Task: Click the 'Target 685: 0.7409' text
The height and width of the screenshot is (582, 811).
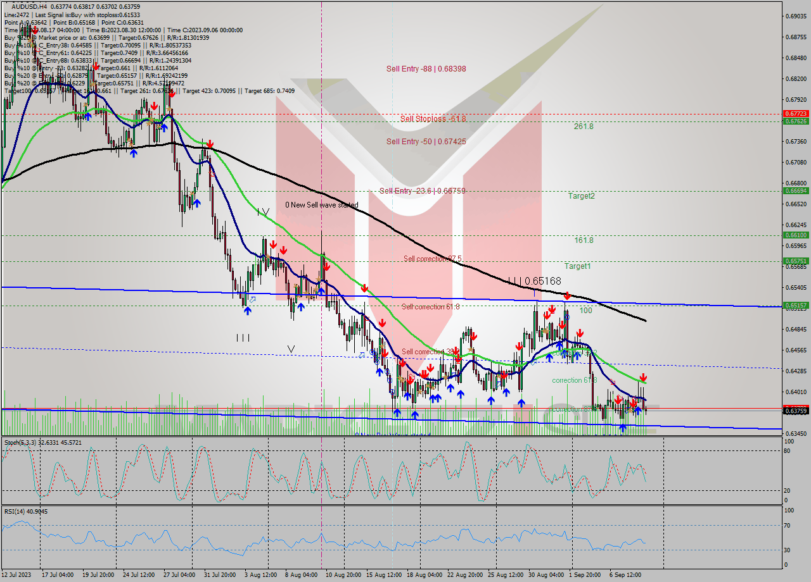Action: (x=269, y=90)
